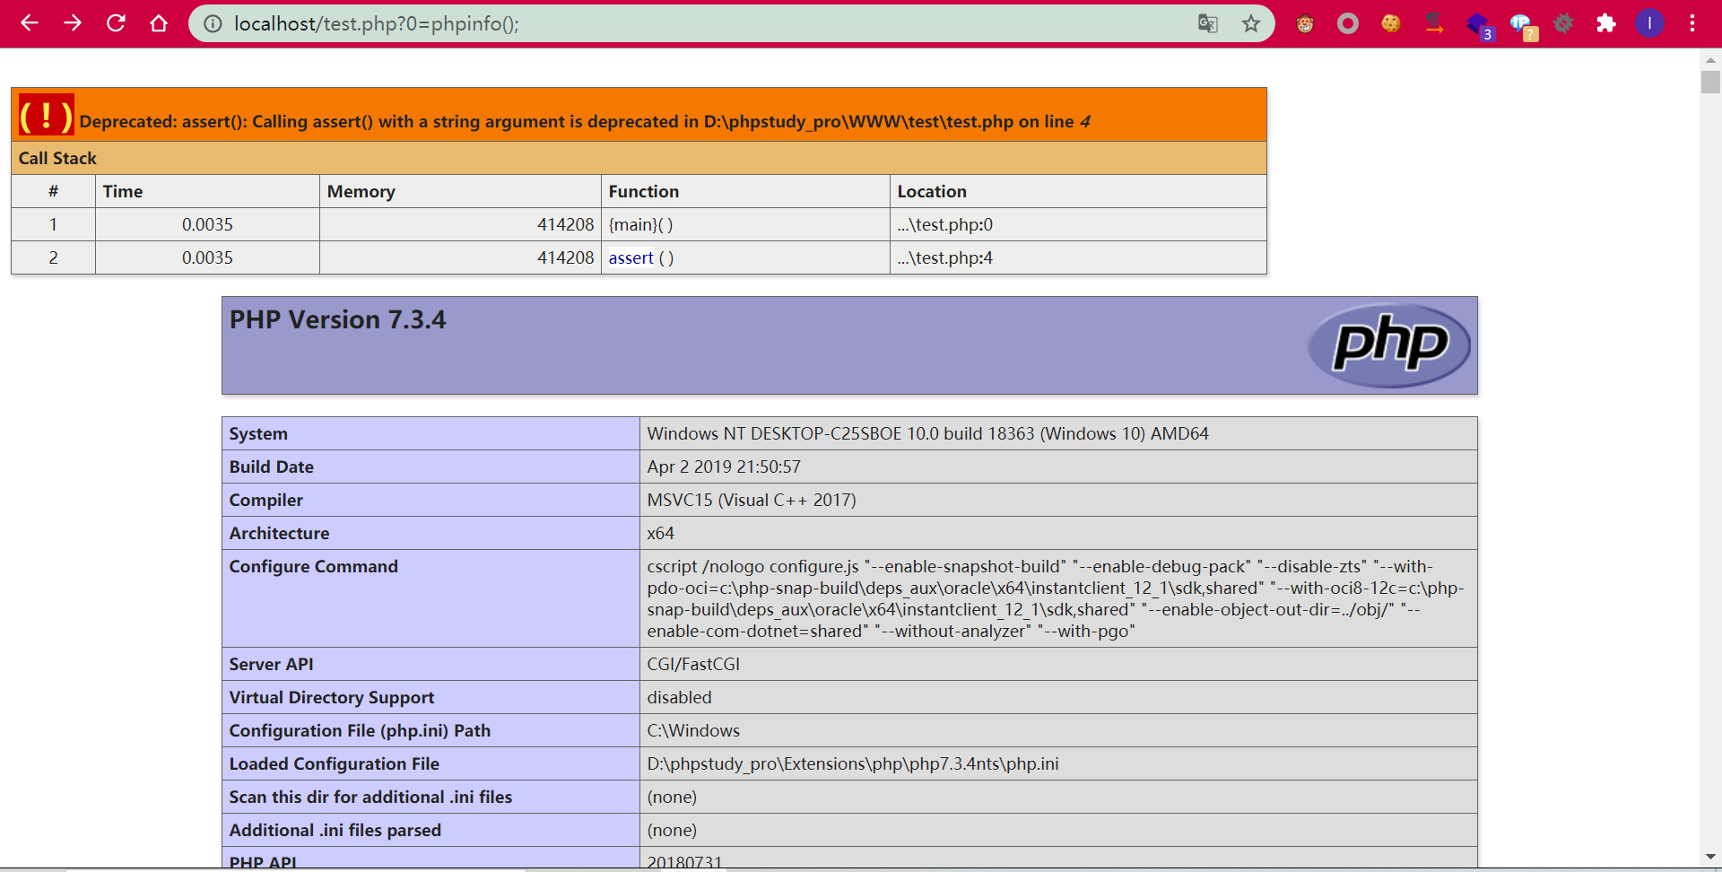
Task: Select the cscript configure command value
Action: 1058,598
